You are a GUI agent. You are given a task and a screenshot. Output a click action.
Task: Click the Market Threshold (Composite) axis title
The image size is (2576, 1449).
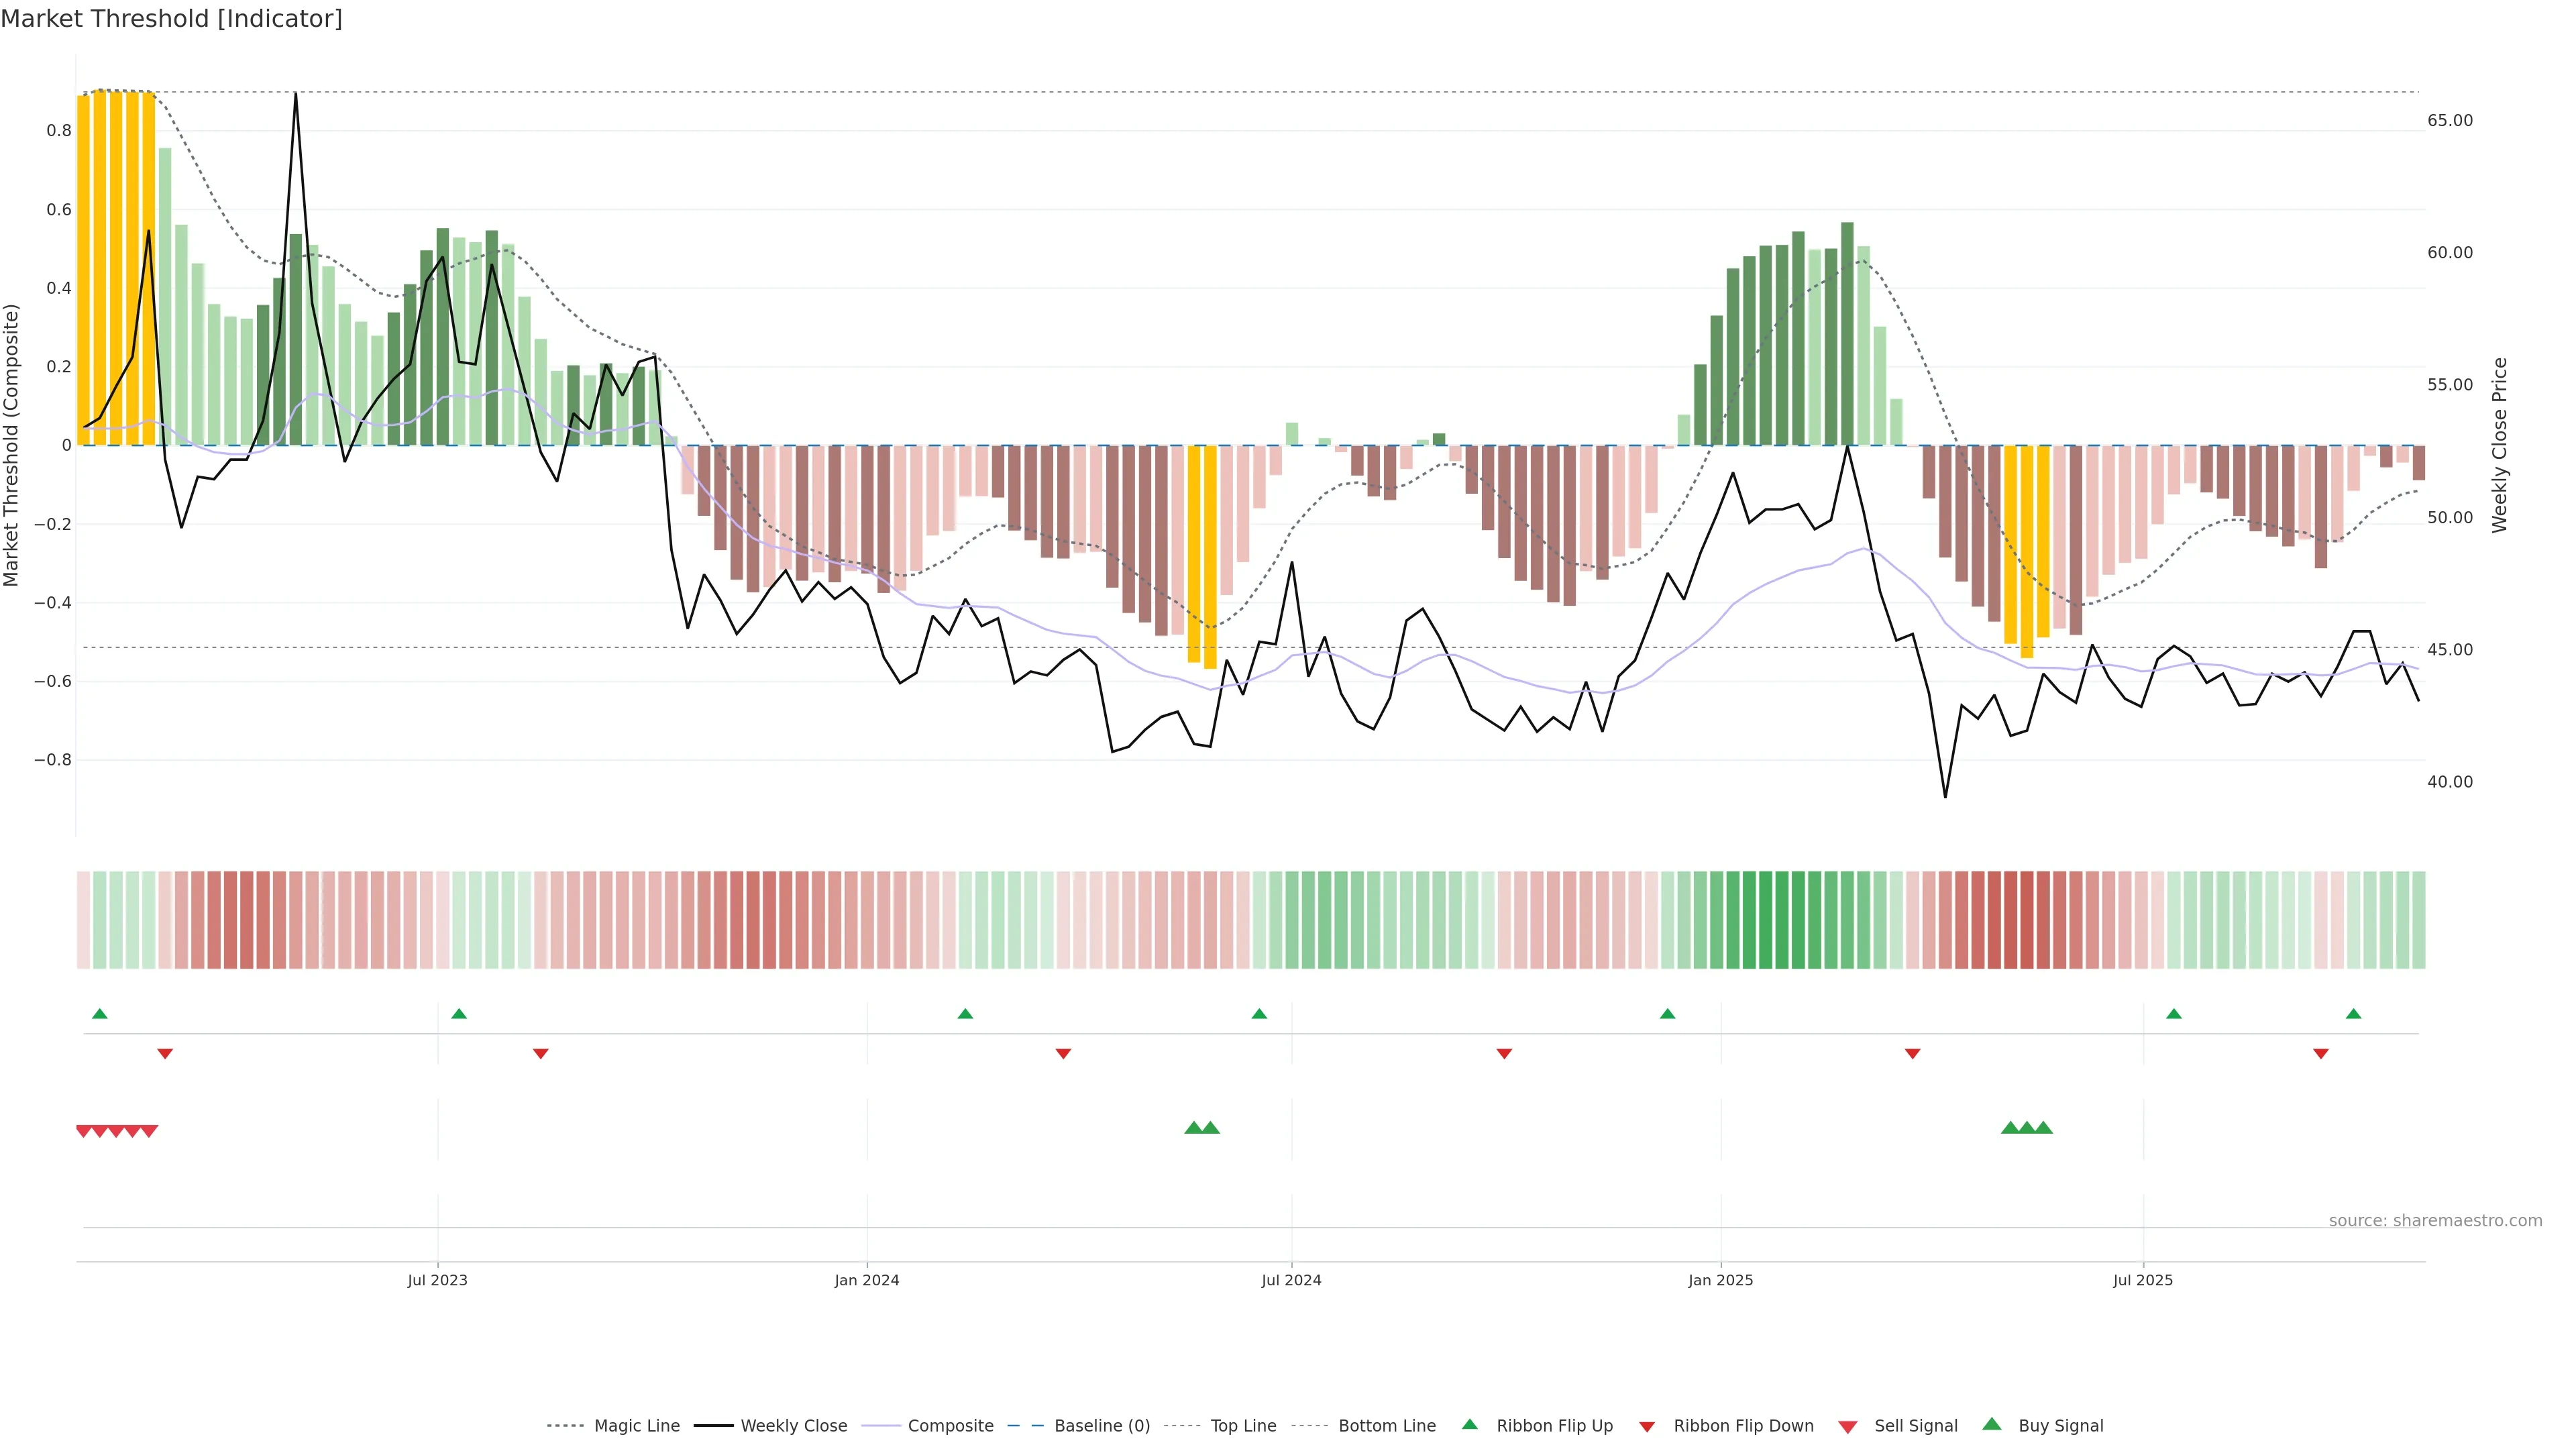point(12,445)
